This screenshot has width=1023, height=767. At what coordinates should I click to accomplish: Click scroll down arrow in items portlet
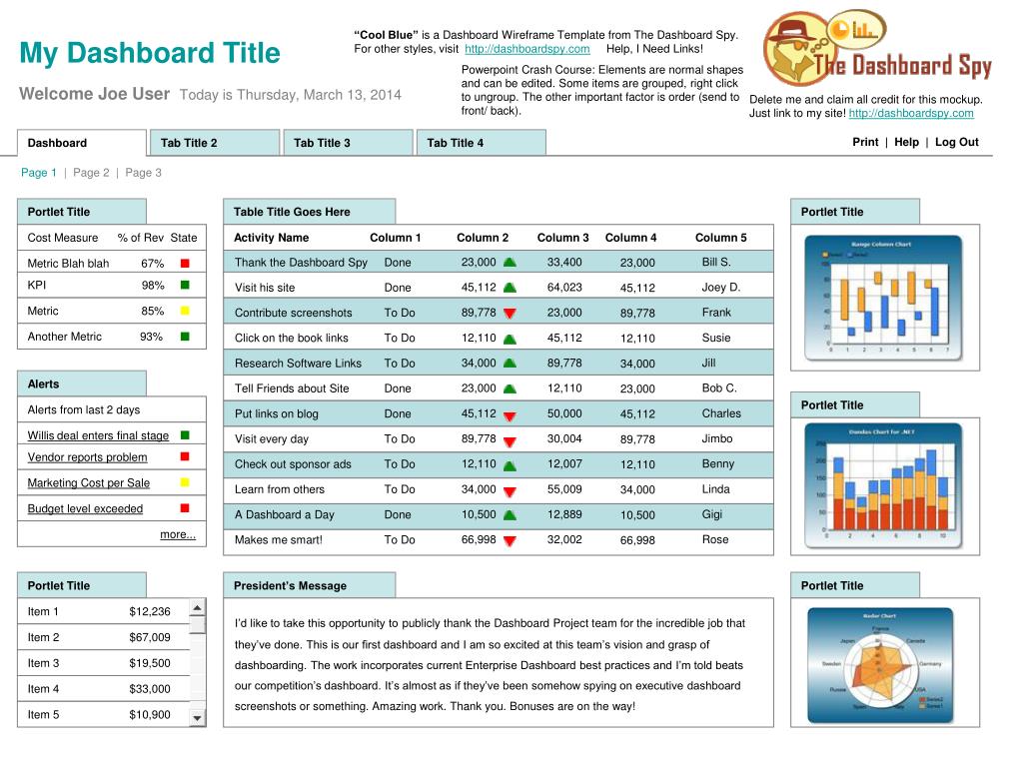pos(197,719)
